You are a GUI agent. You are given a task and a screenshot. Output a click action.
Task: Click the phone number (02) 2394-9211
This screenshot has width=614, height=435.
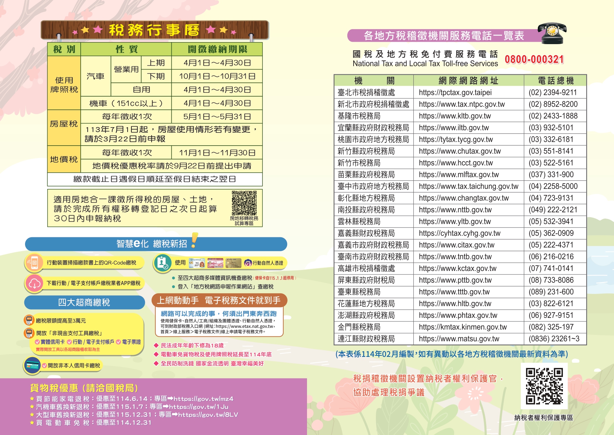[x=552, y=92]
